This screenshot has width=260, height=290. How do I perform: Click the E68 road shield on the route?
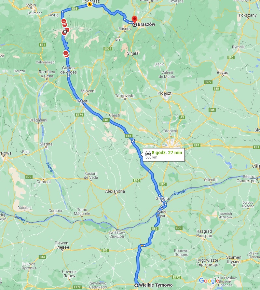(x=74, y=8)
